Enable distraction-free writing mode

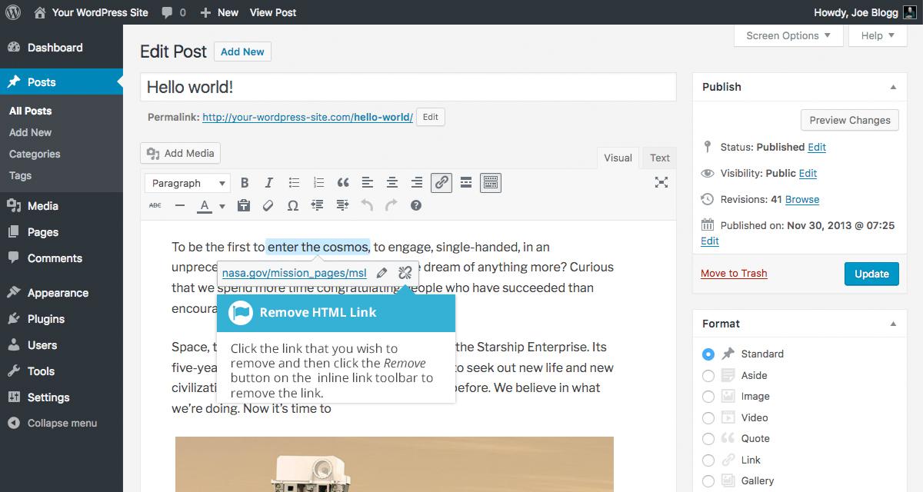click(661, 182)
